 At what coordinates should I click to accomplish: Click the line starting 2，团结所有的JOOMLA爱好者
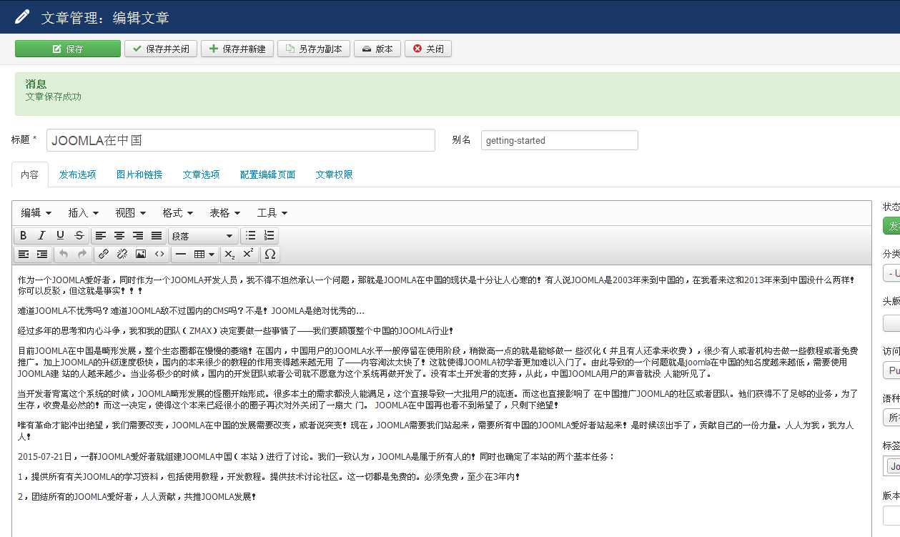137,496
